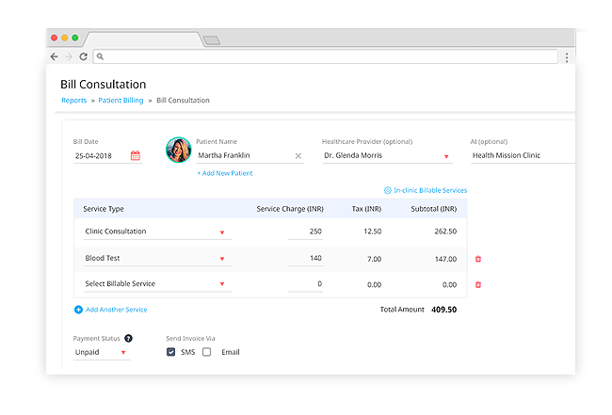
Task: Open the Unpaid payment status dropdown
Action: point(123,353)
